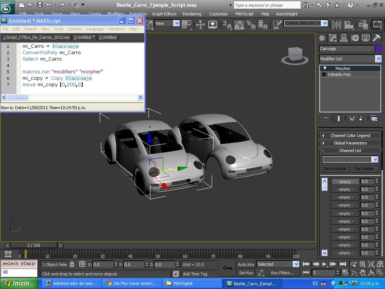Click the Mirror tool icon

pyautogui.click(x=337, y=25)
